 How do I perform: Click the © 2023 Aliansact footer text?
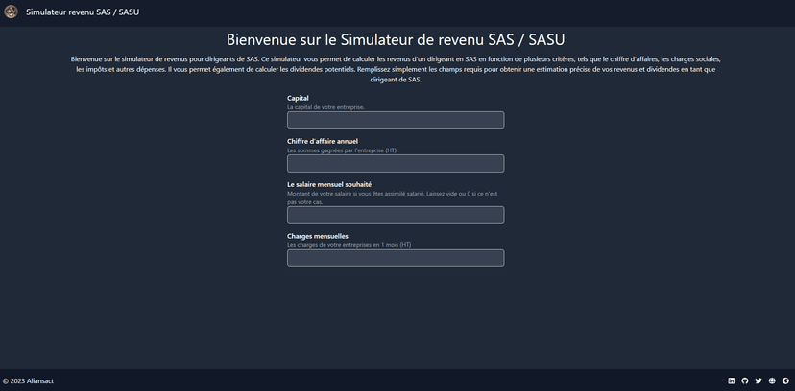click(28, 380)
